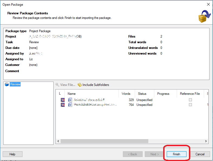Toggle Reference File checkbox for second file
The height and width of the screenshot is (161, 213).
coord(190,105)
